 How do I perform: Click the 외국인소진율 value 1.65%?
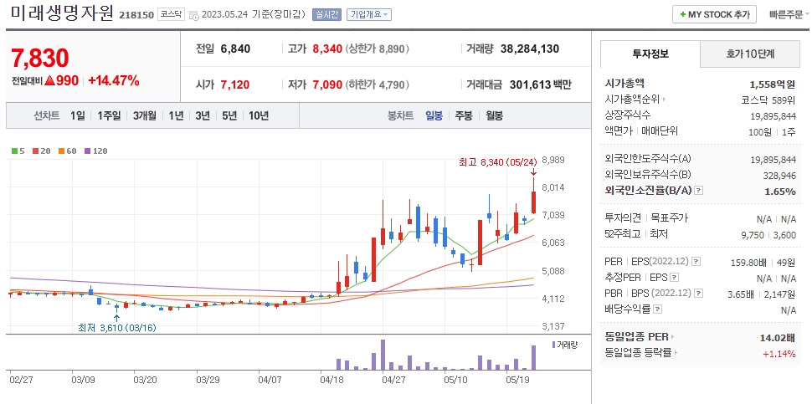pos(780,192)
